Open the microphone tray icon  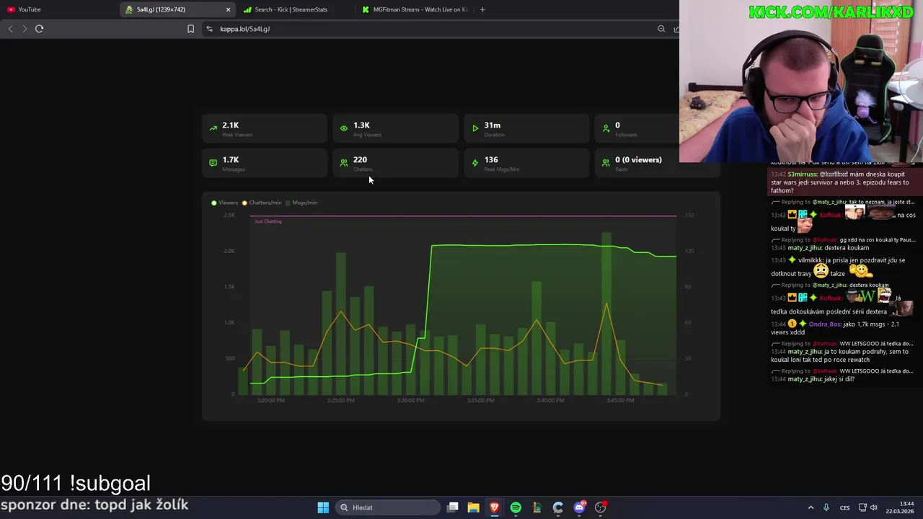[x=826, y=507]
